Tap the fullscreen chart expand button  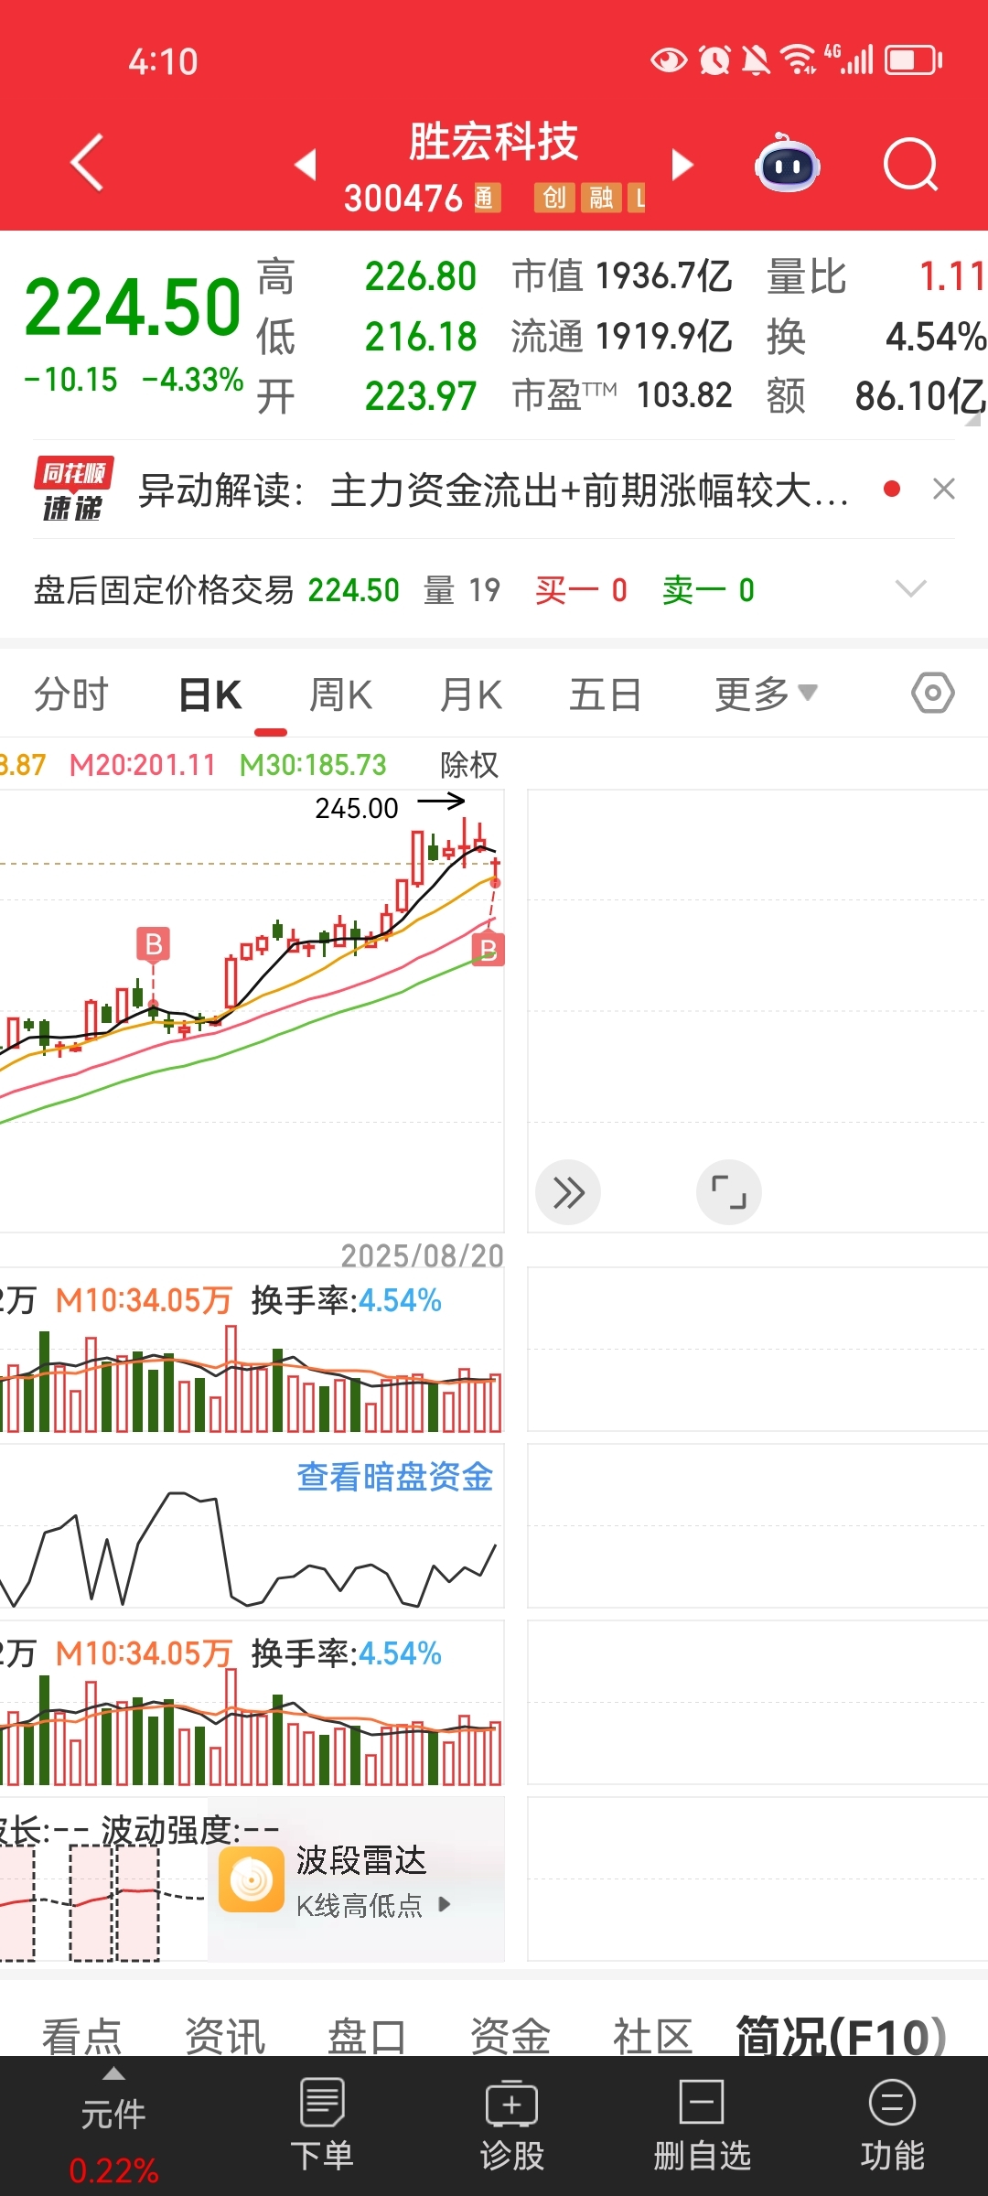click(x=729, y=1192)
